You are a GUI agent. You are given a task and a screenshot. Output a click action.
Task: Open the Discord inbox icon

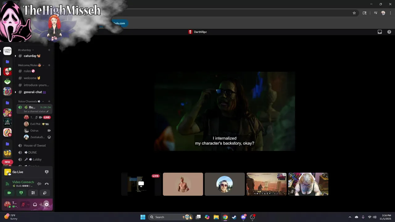point(380,32)
